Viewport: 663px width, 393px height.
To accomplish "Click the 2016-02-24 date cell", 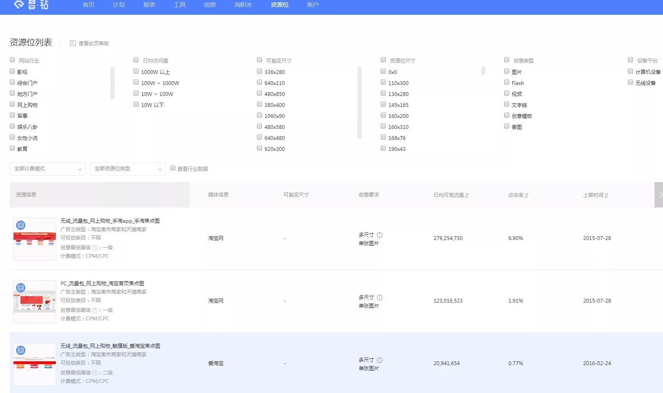I will [x=597, y=363].
